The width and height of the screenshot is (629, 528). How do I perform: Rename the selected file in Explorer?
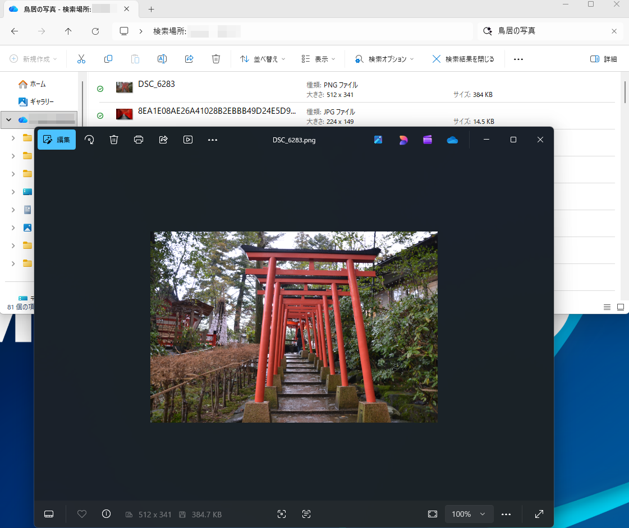162,59
